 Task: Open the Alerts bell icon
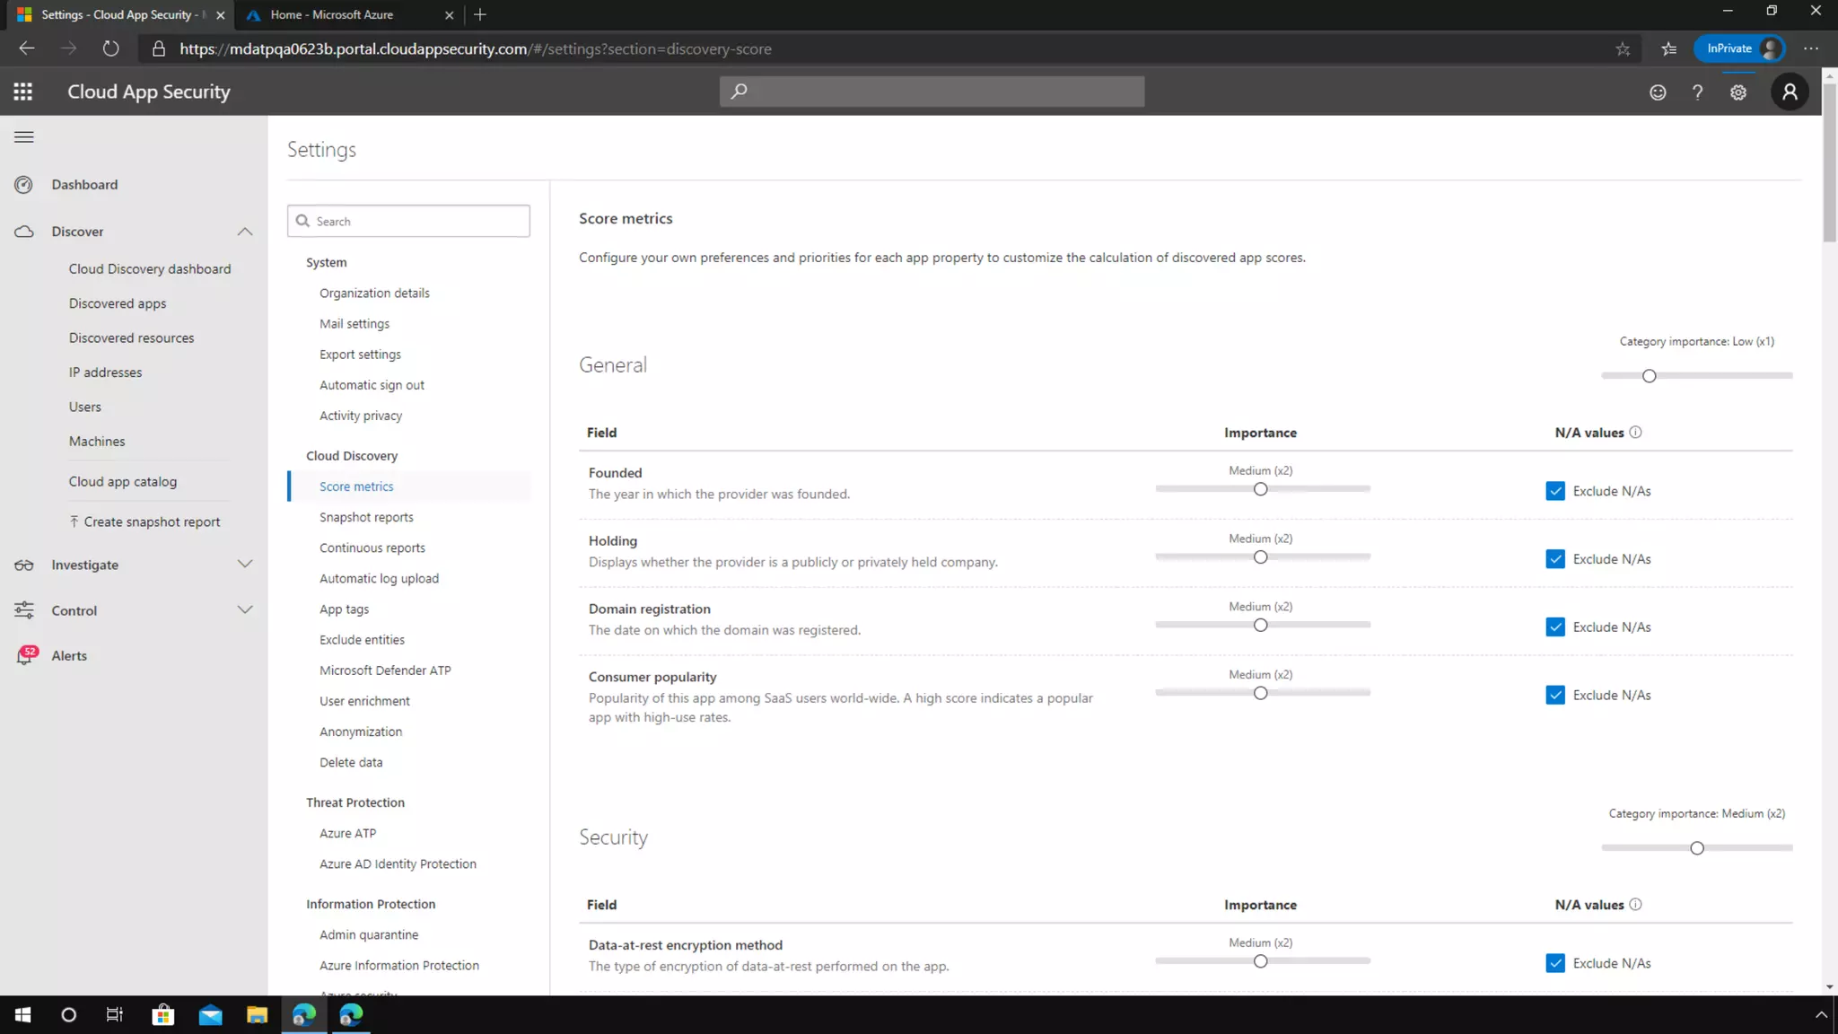click(25, 656)
